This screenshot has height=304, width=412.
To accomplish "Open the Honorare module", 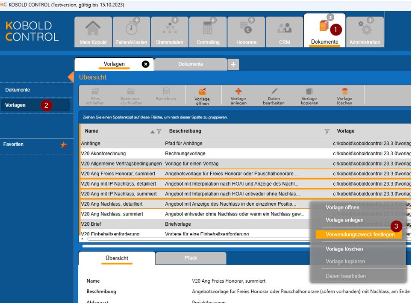I will tap(246, 32).
